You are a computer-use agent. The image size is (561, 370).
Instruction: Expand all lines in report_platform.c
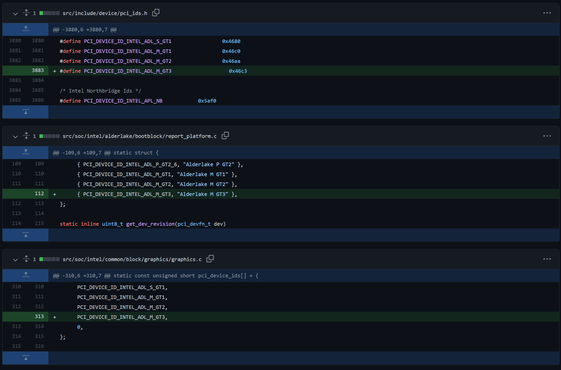click(x=26, y=136)
